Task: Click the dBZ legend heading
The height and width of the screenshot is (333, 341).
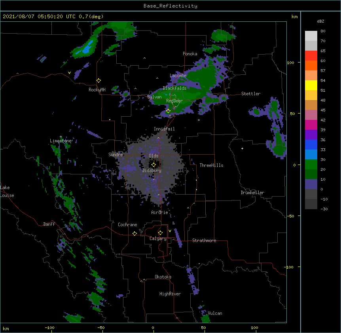Action: pyautogui.click(x=320, y=21)
